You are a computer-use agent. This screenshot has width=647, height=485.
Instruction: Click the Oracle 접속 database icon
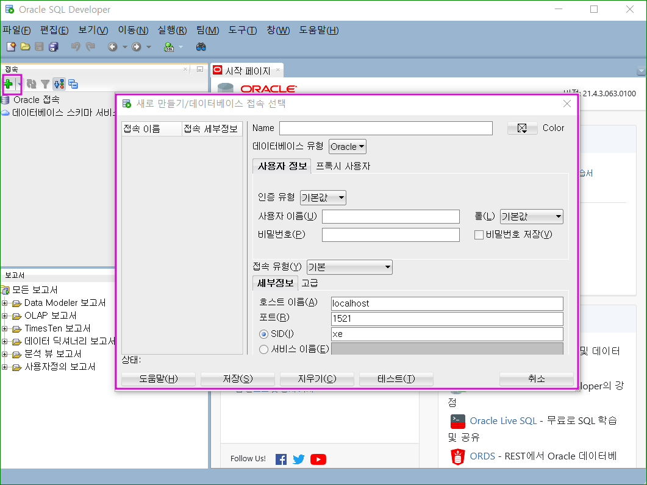pyautogui.click(x=5, y=100)
